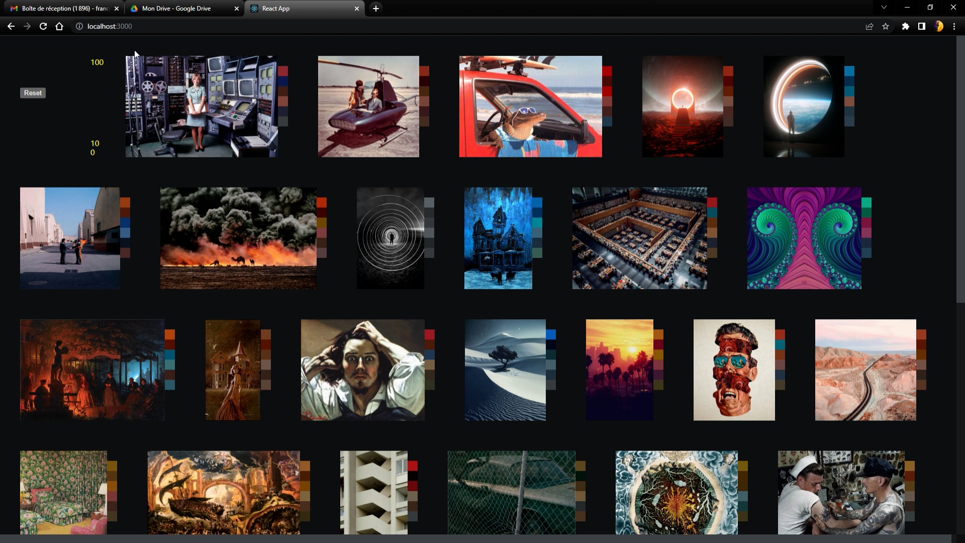This screenshot has width=965, height=543.
Task: Open the Chrome three-dot menu
Action: click(954, 26)
